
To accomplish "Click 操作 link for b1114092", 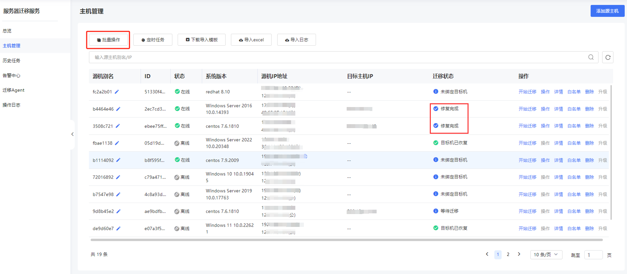I will click(x=545, y=160).
